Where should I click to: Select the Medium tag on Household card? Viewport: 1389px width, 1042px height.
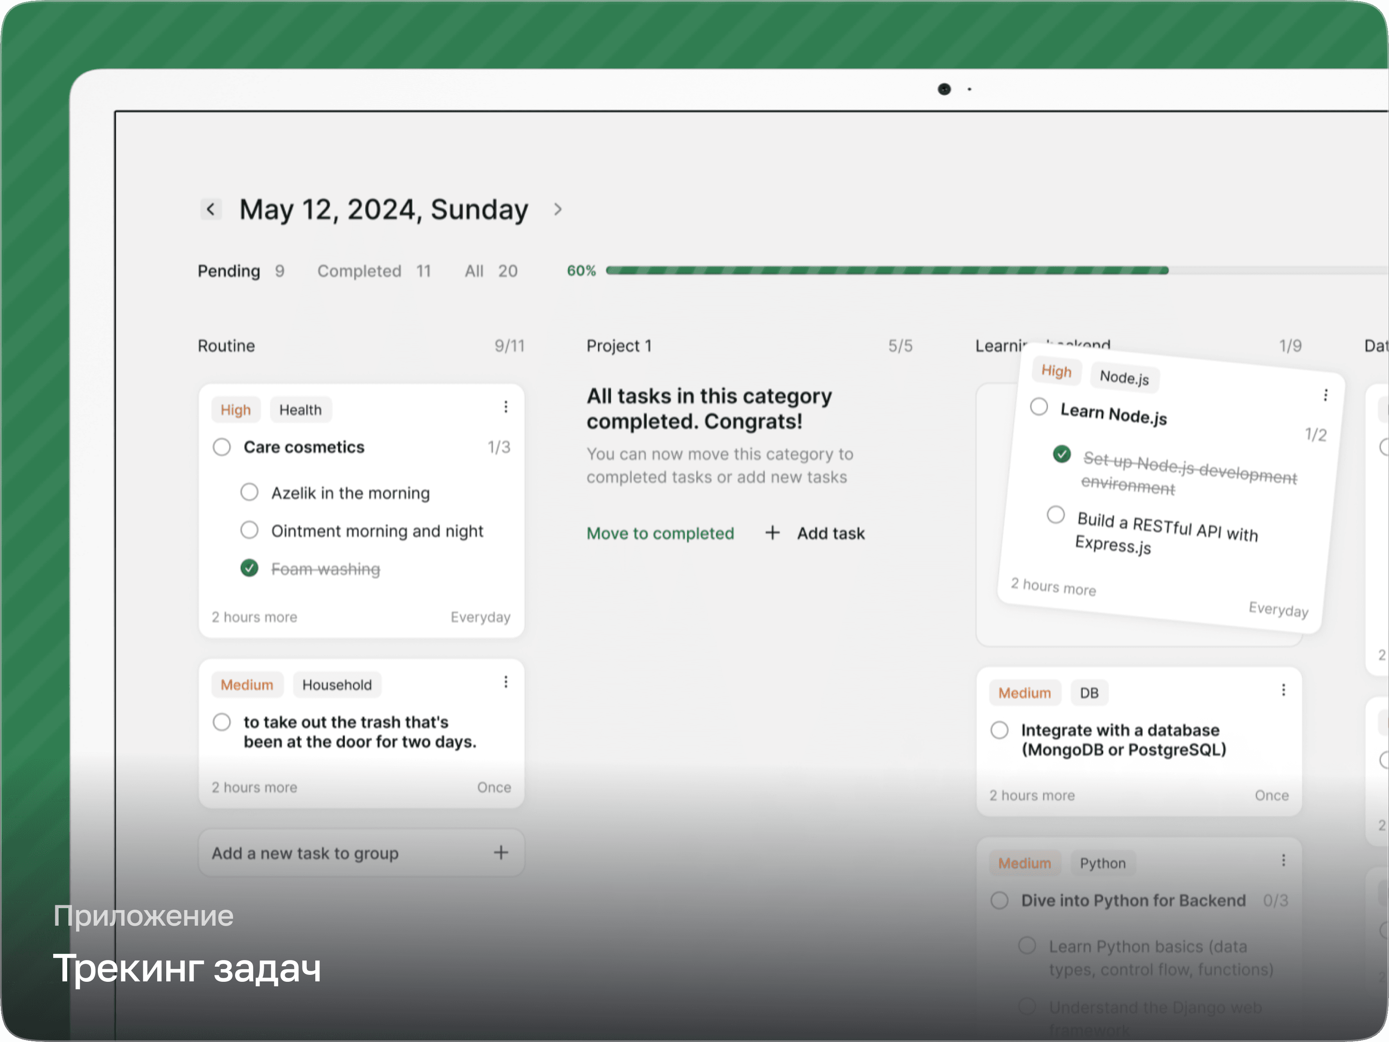pyautogui.click(x=247, y=685)
